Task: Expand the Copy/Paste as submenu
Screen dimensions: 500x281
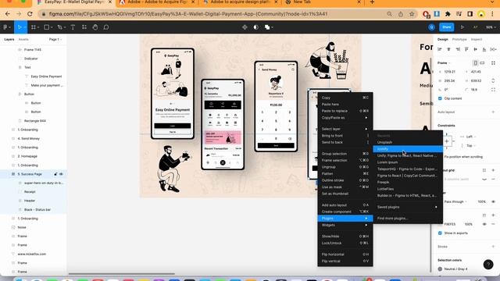Action: point(345,118)
